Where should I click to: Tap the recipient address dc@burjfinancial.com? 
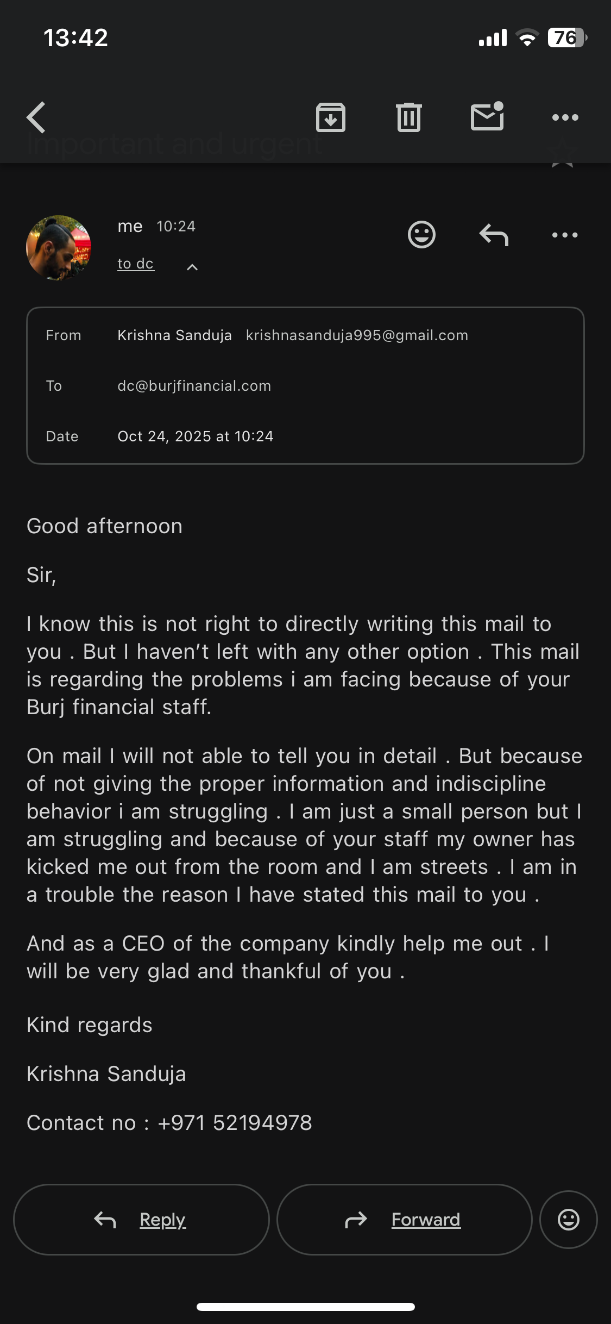pyautogui.click(x=194, y=386)
